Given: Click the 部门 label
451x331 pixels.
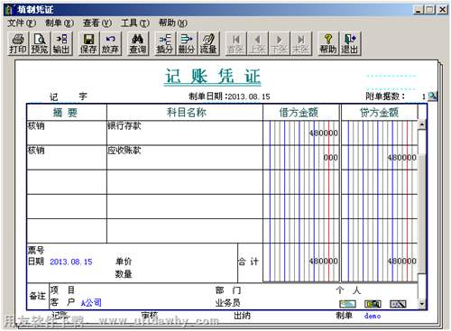Looking at the screenshot, I should [228, 290].
